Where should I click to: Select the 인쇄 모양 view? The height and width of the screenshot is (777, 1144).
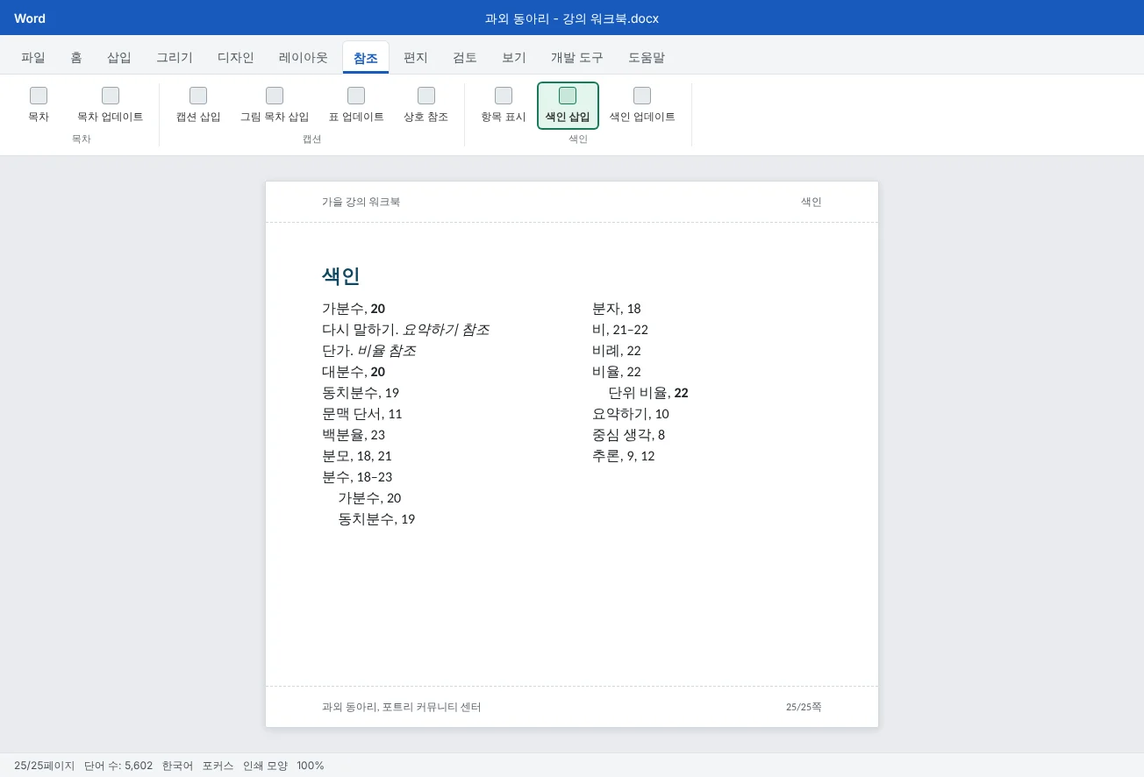tap(265, 766)
